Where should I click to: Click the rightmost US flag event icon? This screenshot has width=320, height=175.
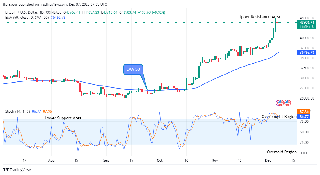coord(288,103)
